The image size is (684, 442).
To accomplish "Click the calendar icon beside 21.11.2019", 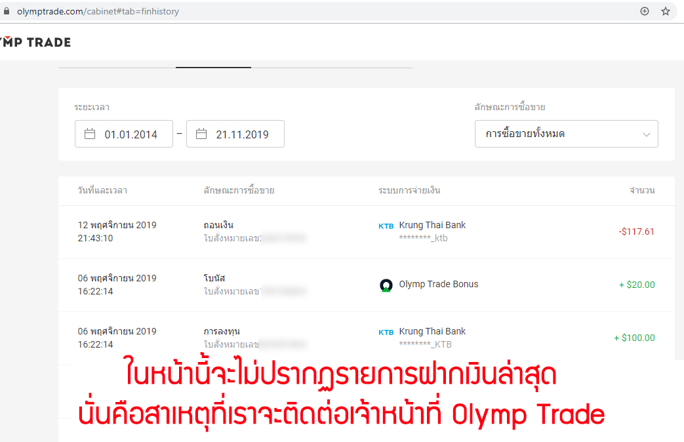I will pos(201,134).
